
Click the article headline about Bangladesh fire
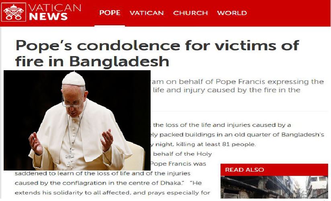click(157, 53)
